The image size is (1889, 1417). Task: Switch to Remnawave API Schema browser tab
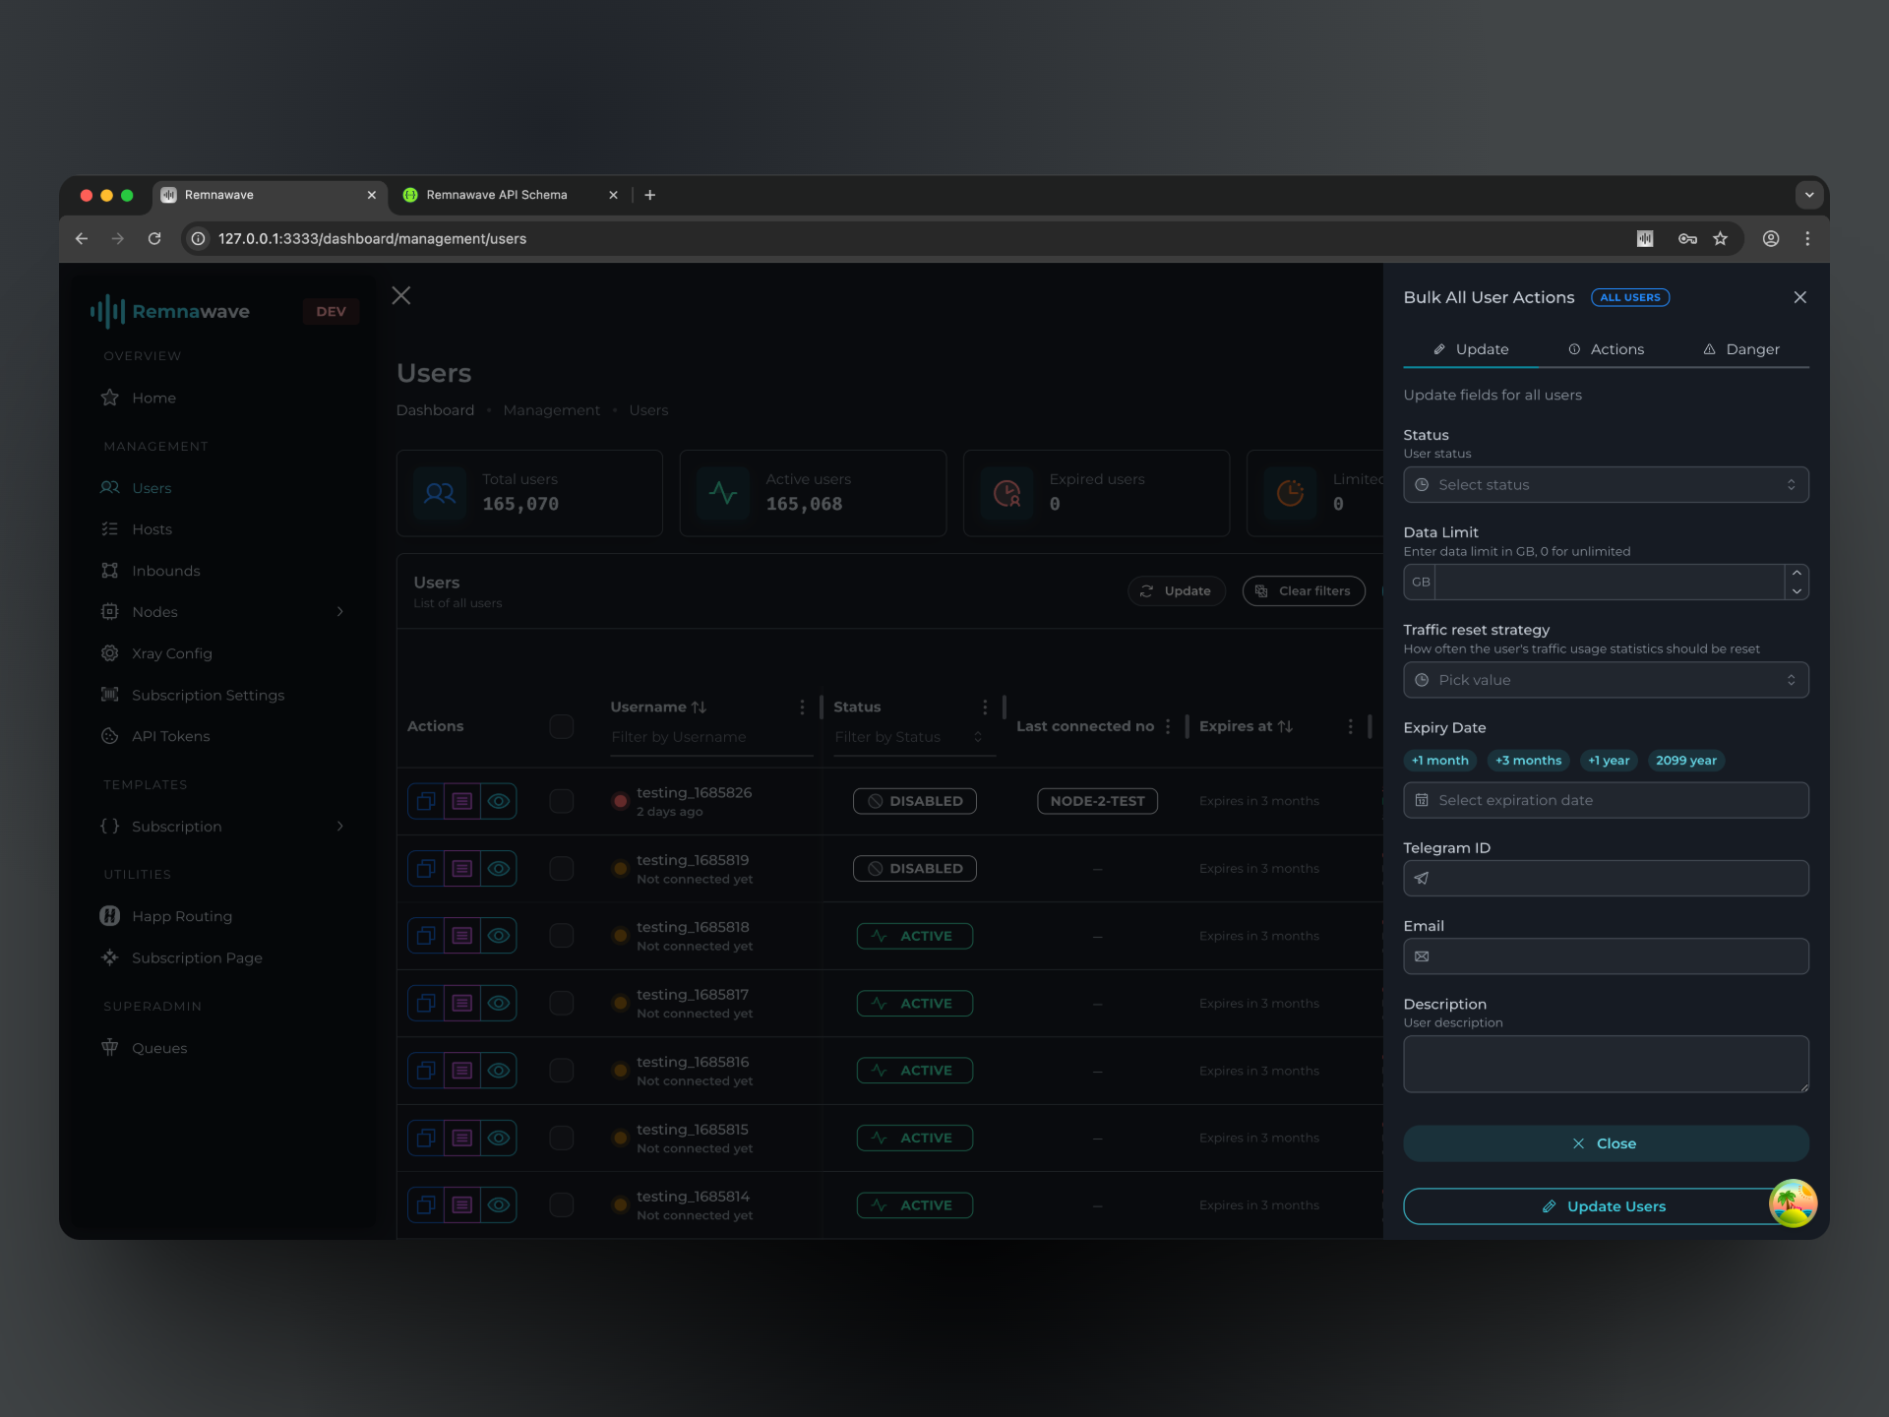click(508, 195)
